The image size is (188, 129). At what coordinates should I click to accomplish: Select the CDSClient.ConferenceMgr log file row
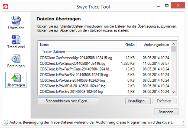pos(105,58)
